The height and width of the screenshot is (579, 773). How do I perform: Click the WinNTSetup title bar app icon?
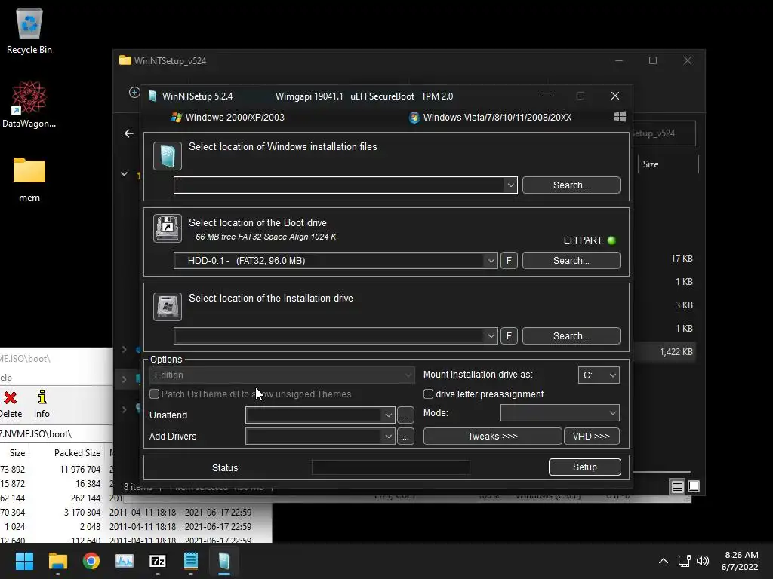(x=152, y=96)
